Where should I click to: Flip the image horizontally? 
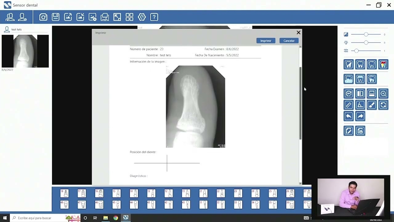[360, 93]
